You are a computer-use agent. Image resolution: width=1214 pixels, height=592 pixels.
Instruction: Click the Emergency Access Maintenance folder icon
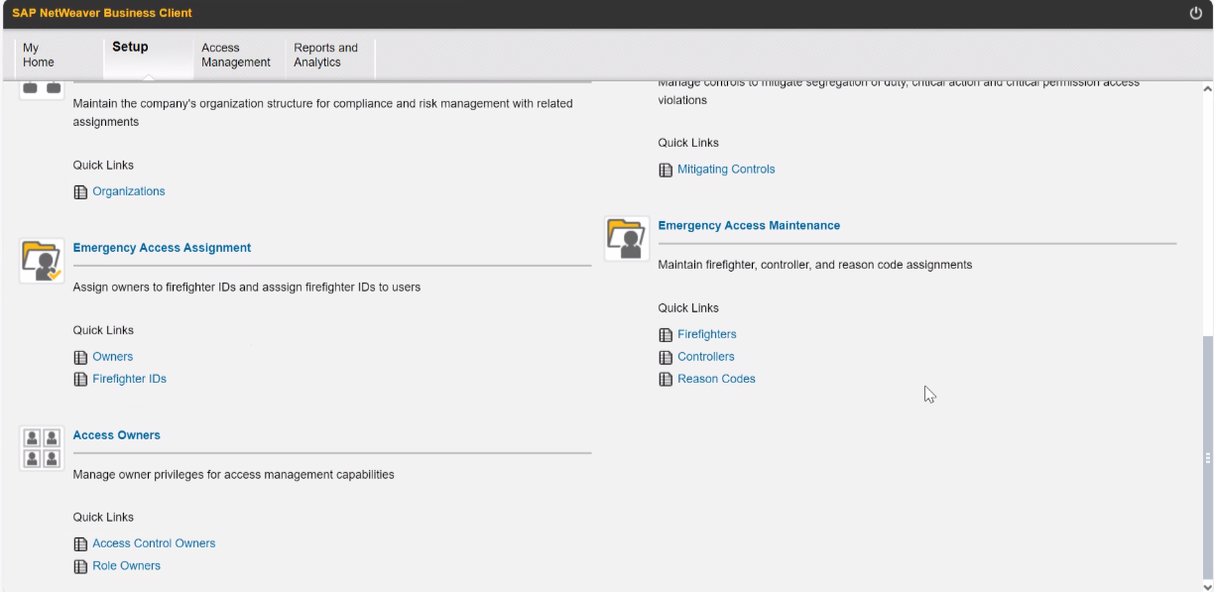[627, 238]
